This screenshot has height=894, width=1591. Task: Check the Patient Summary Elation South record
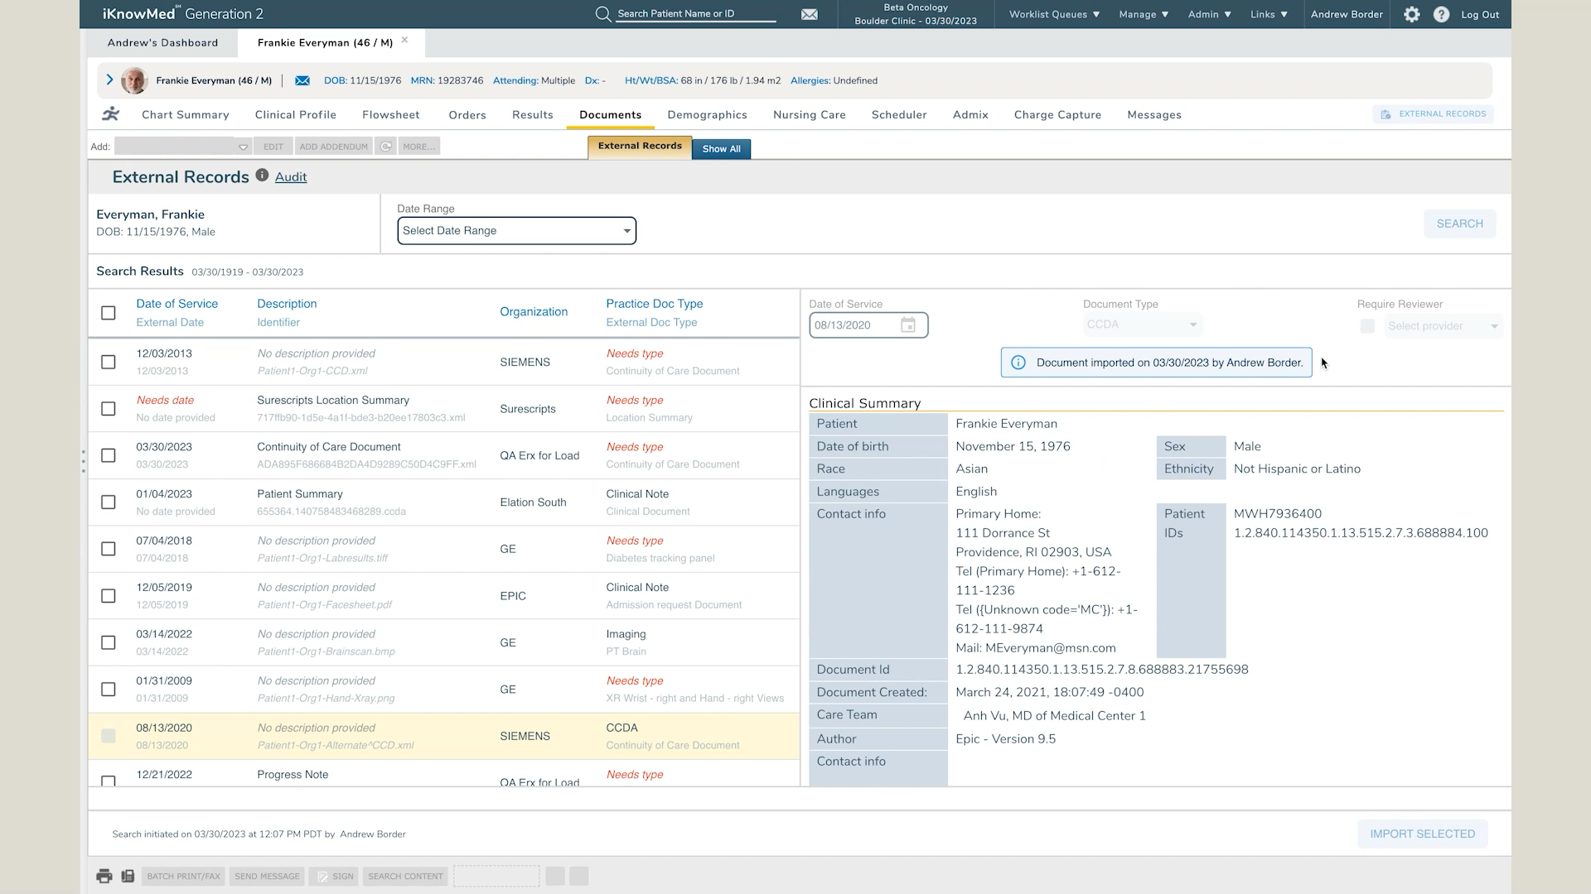pyautogui.click(x=109, y=502)
